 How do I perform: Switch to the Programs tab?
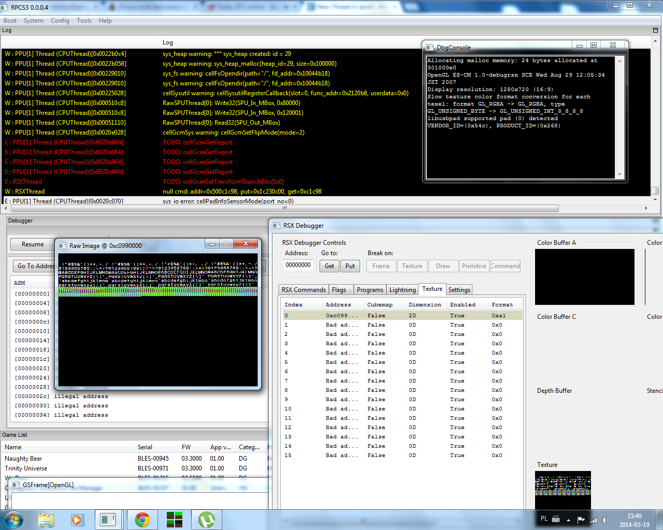point(370,290)
